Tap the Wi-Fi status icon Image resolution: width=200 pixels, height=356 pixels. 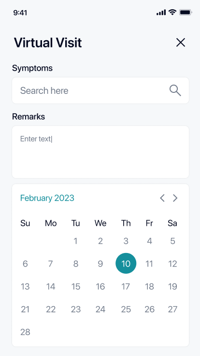[x=172, y=12]
